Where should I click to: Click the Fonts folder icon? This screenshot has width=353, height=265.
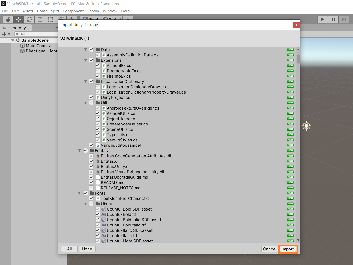(x=92, y=193)
